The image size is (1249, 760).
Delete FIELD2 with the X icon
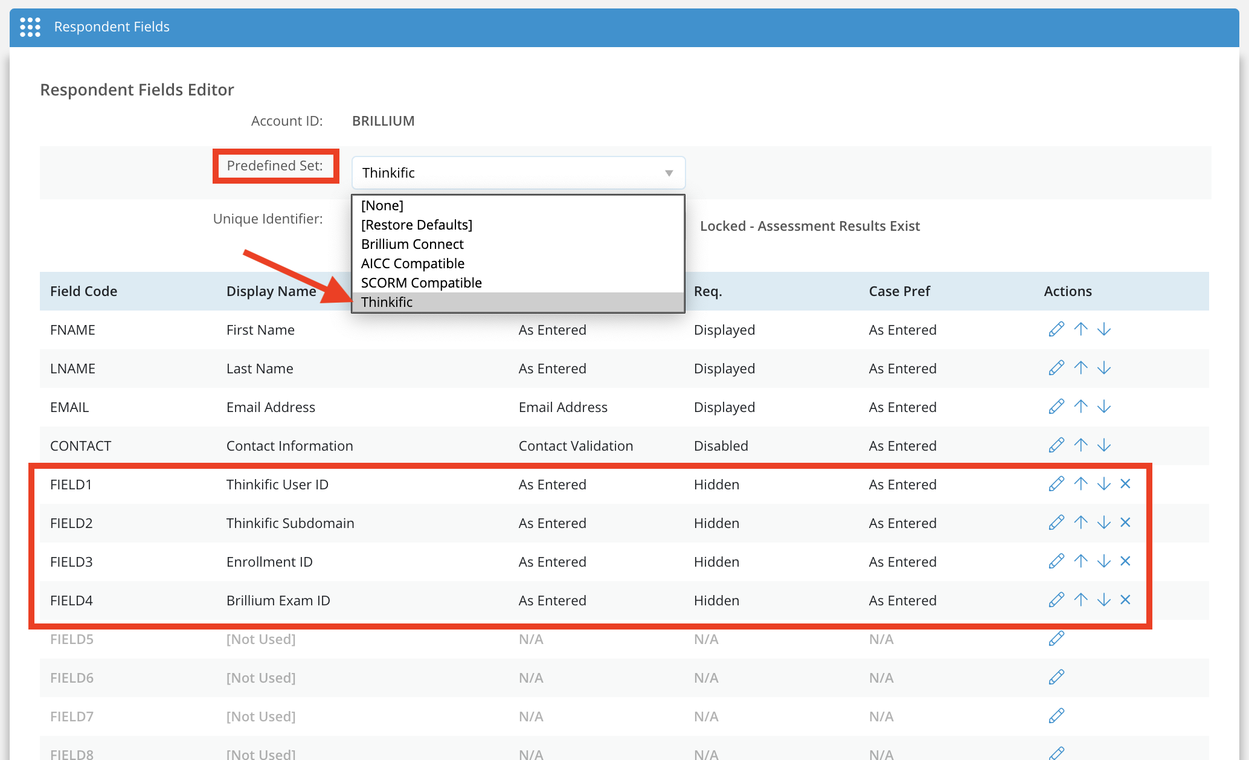click(x=1125, y=523)
